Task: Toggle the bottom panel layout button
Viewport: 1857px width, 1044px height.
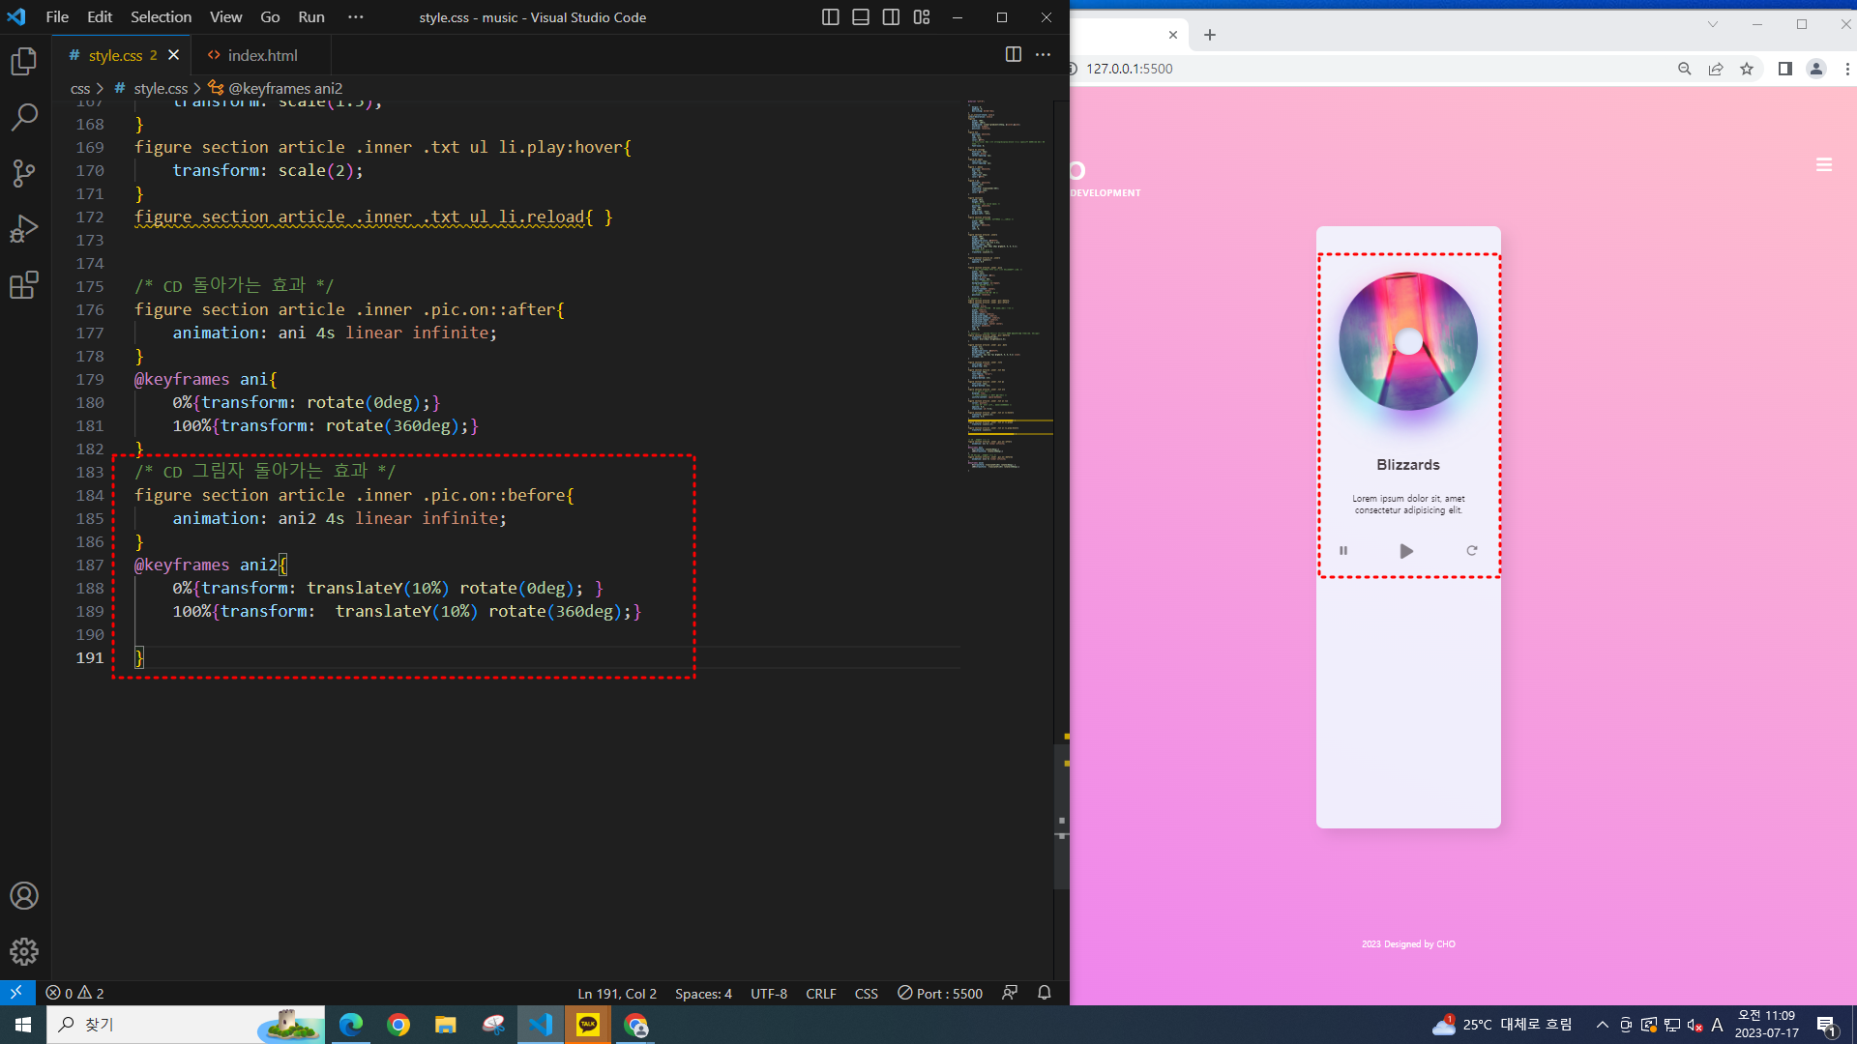Action: click(860, 17)
